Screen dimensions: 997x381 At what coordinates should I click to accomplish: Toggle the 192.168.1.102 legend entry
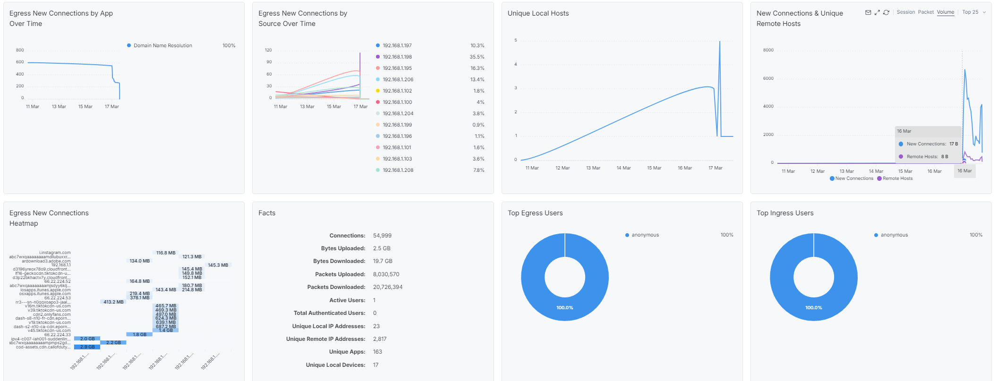[x=394, y=91]
